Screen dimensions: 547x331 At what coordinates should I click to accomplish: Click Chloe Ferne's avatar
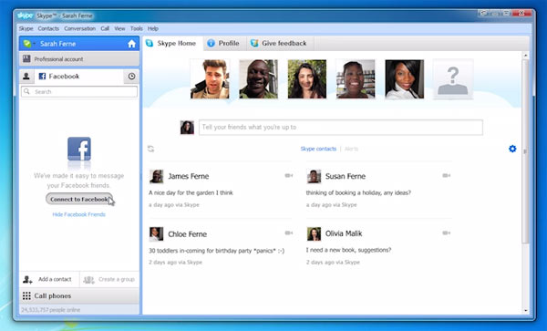(156, 234)
